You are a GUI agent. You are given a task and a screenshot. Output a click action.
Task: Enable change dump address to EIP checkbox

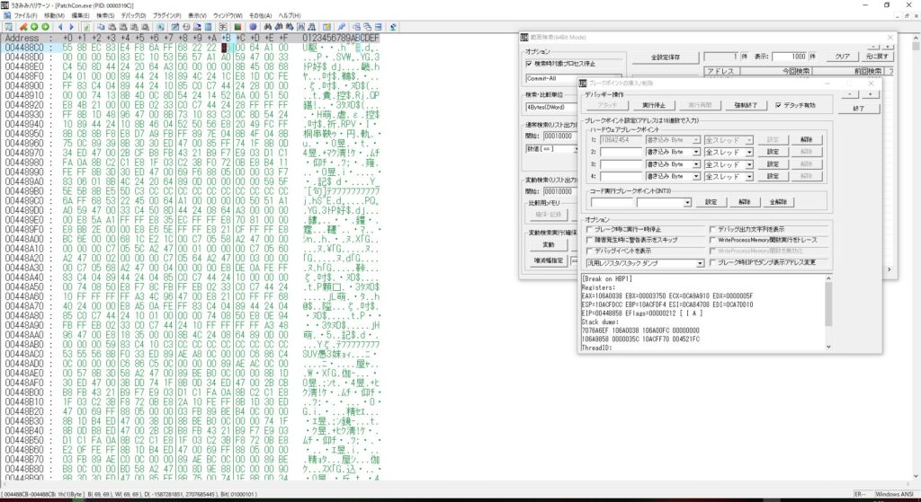(713, 263)
